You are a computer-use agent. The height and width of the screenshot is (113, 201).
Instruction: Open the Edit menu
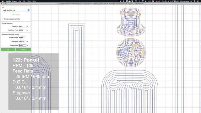point(24,1)
